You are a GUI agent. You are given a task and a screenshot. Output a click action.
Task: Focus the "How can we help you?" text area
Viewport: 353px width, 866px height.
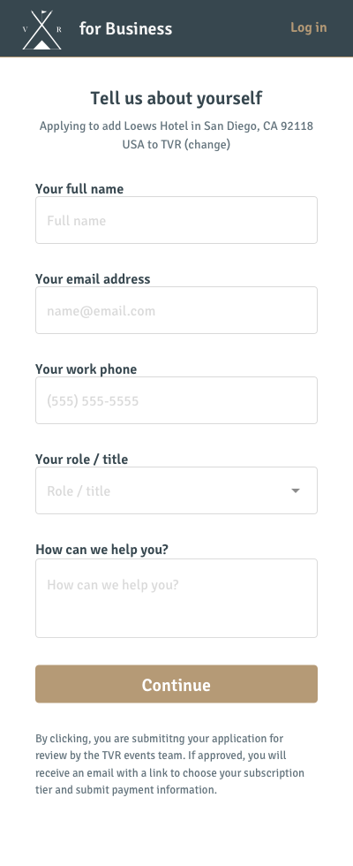[176, 598]
